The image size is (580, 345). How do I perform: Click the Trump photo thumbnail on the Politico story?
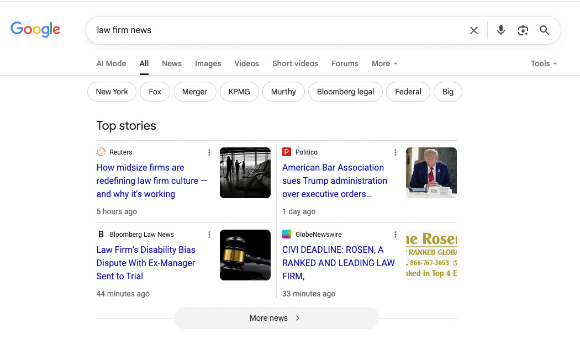pyautogui.click(x=431, y=173)
